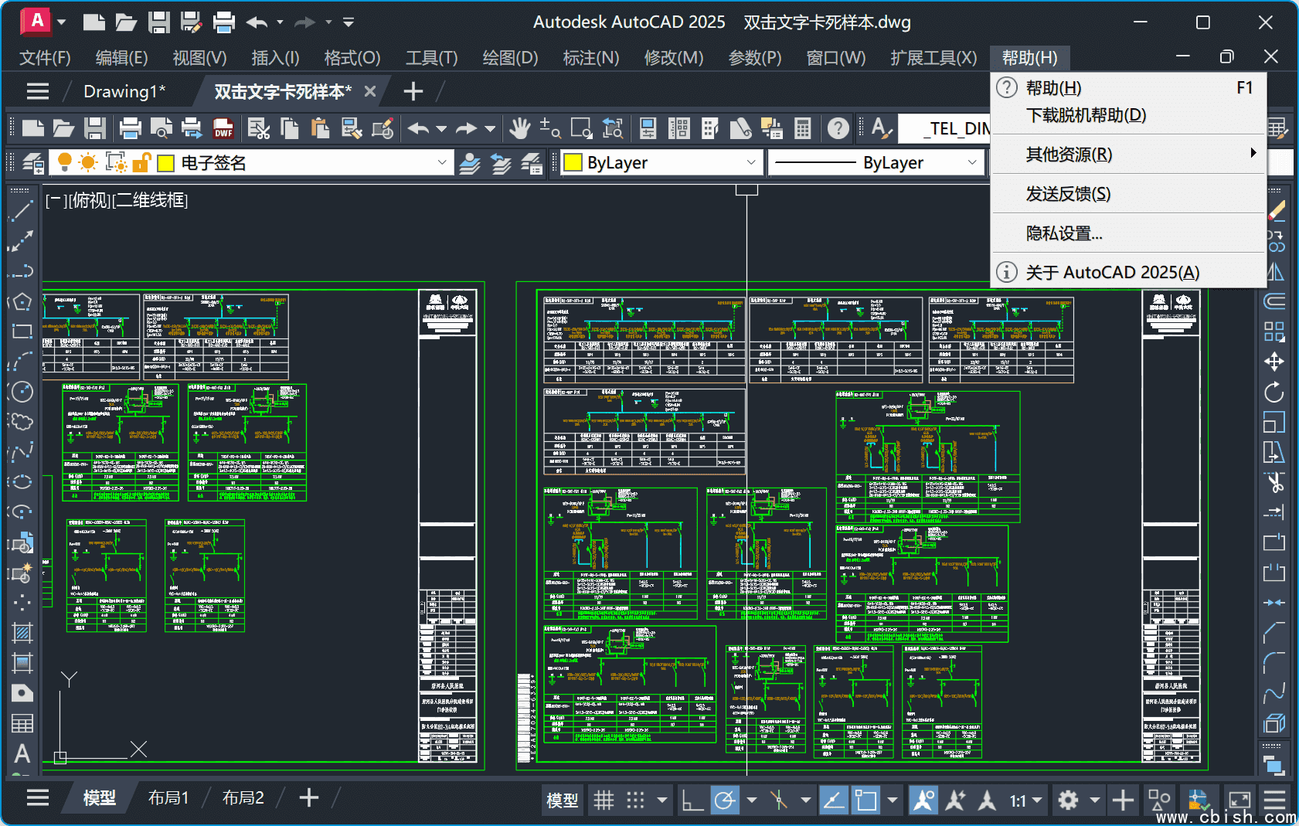Switch to the 布局1 tab
The height and width of the screenshot is (826, 1299).
tap(168, 797)
